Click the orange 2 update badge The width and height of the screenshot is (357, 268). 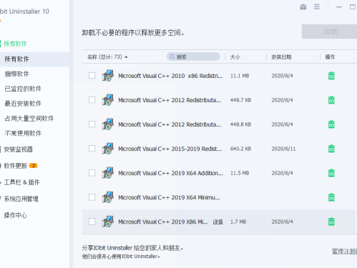[x=33, y=166]
